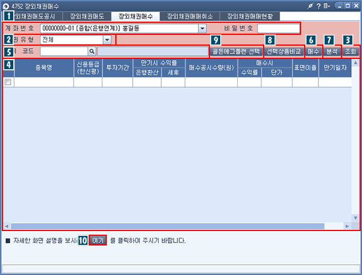This screenshot has height=275, width=362.
Task: Click the scroll right arrow under the table
Action: click(x=347, y=226)
